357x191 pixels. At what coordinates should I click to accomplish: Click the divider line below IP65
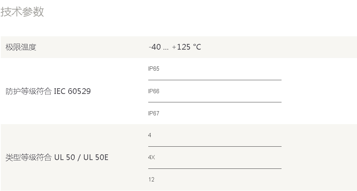[x=215, y=80]
